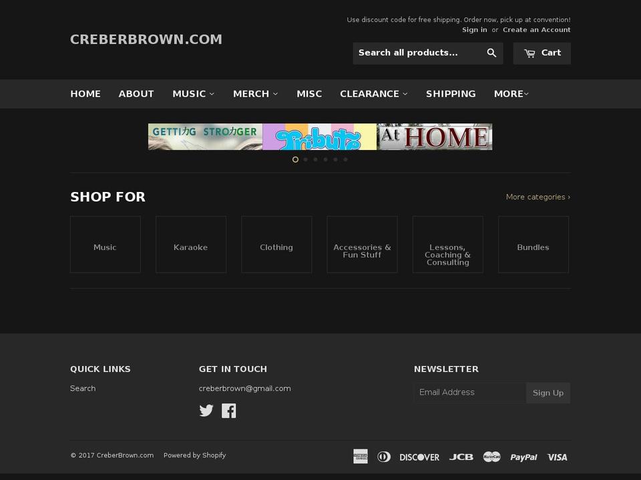The image size is (641, 480).
Task: Expand the Merch dropdown menu
Action: point(256,94)
